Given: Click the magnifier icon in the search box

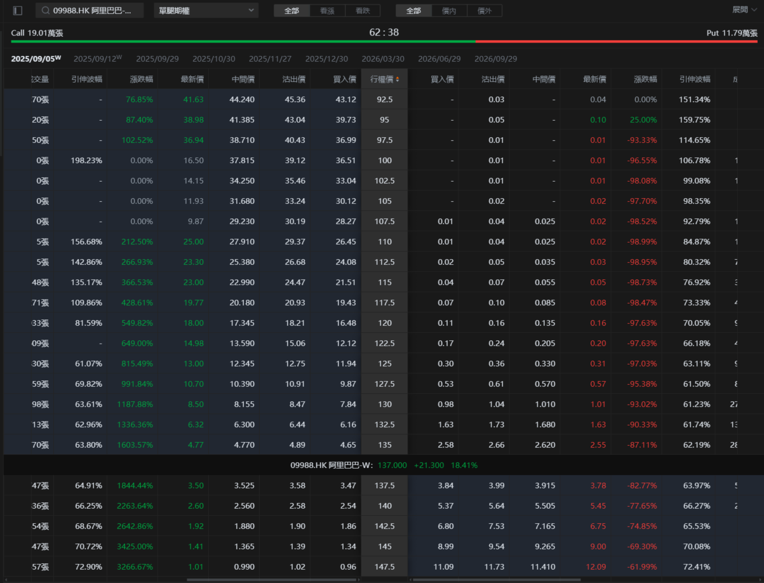Looking at the screenshot, I should [46, 11].
